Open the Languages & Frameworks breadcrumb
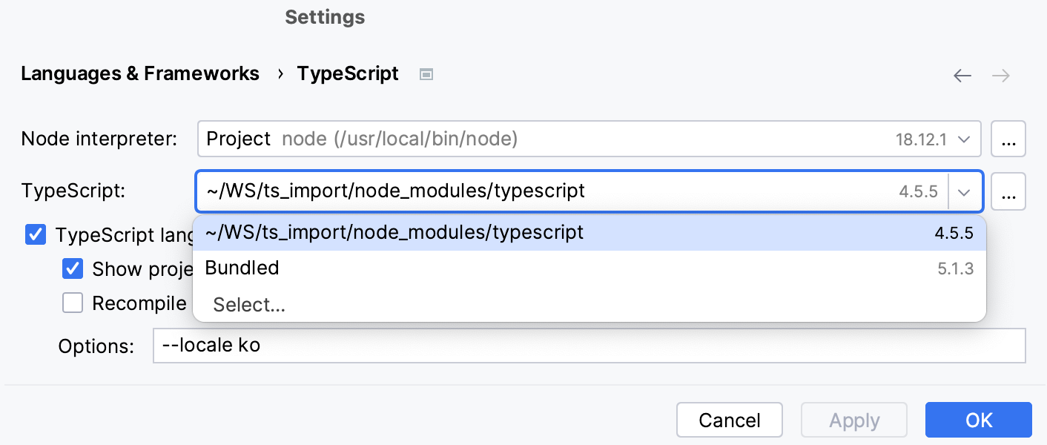1047x445 pixels. coord(140,73)
